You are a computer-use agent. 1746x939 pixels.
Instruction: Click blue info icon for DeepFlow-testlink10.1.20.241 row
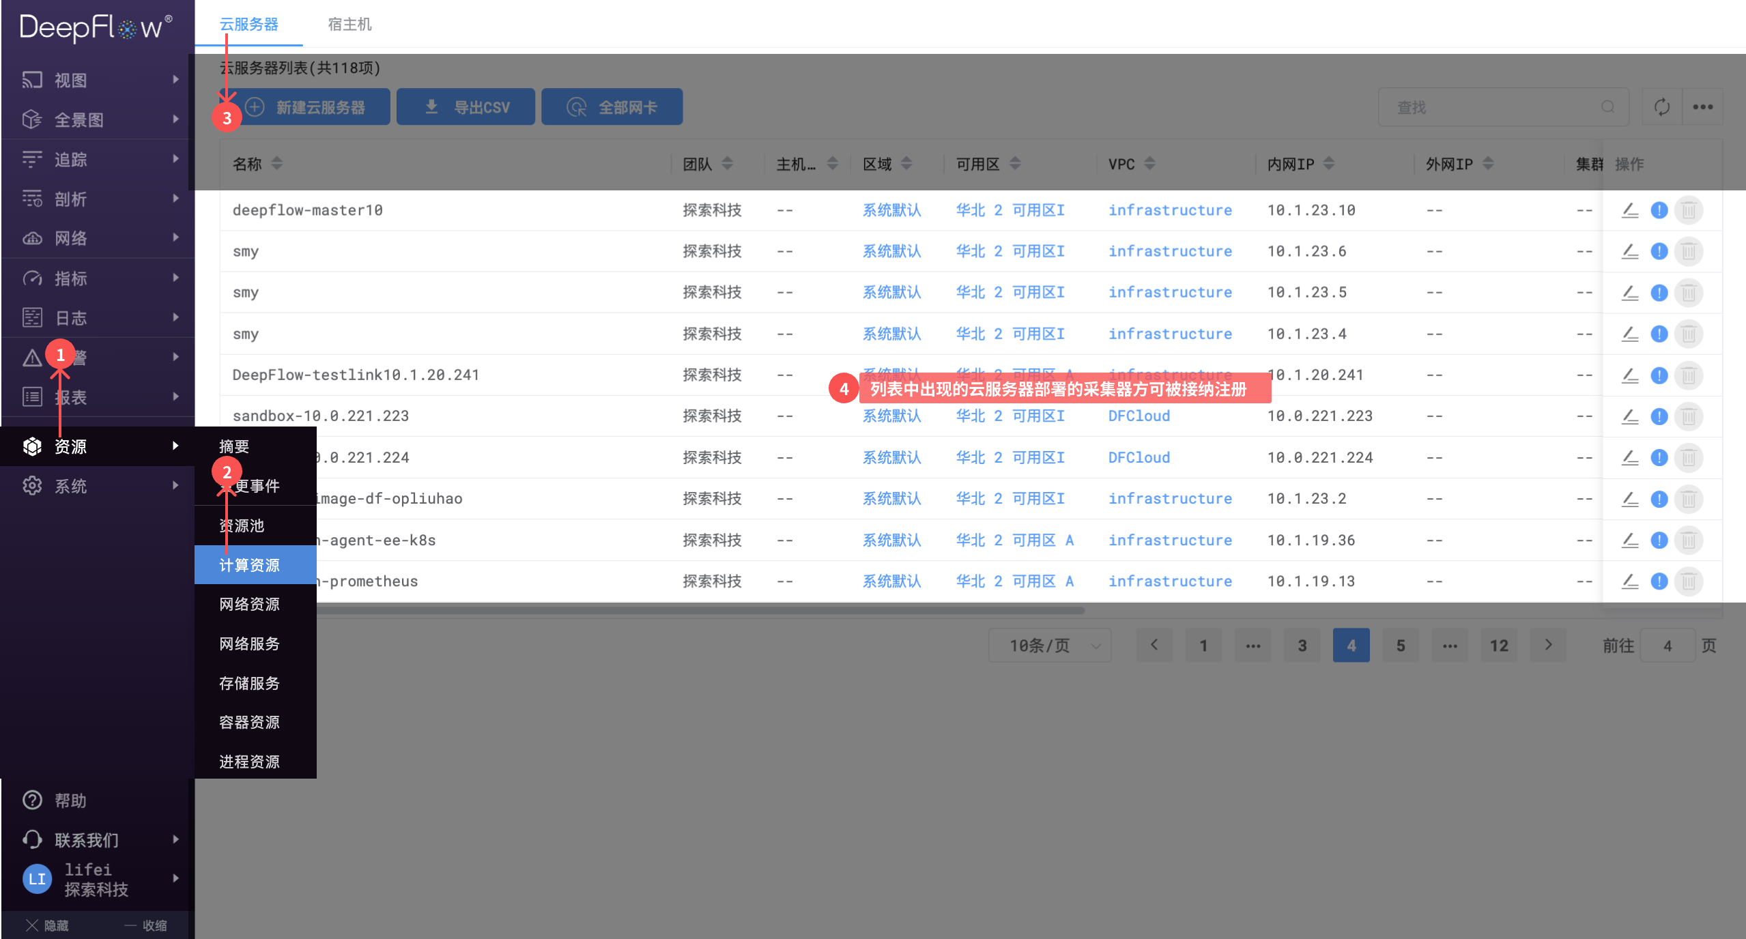(1659, 375)
